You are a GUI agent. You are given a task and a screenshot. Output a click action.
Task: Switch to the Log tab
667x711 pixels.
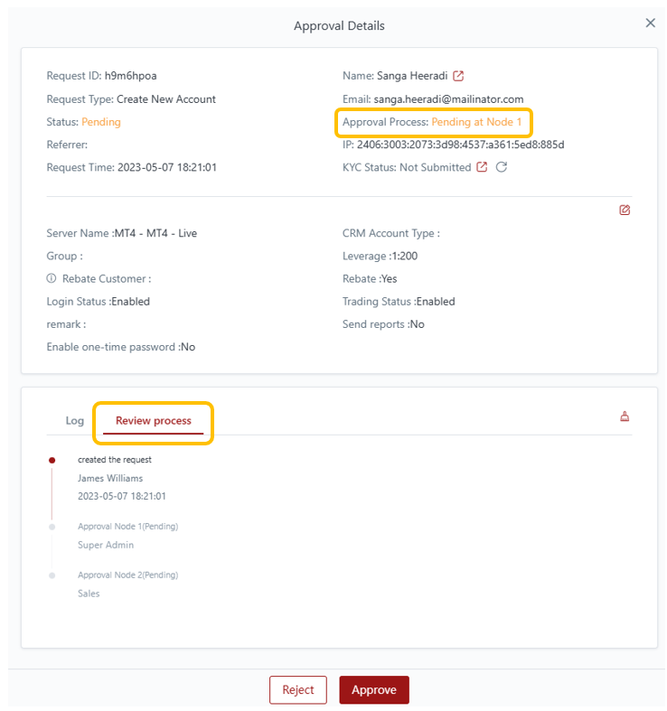click(x=74, y=421)
